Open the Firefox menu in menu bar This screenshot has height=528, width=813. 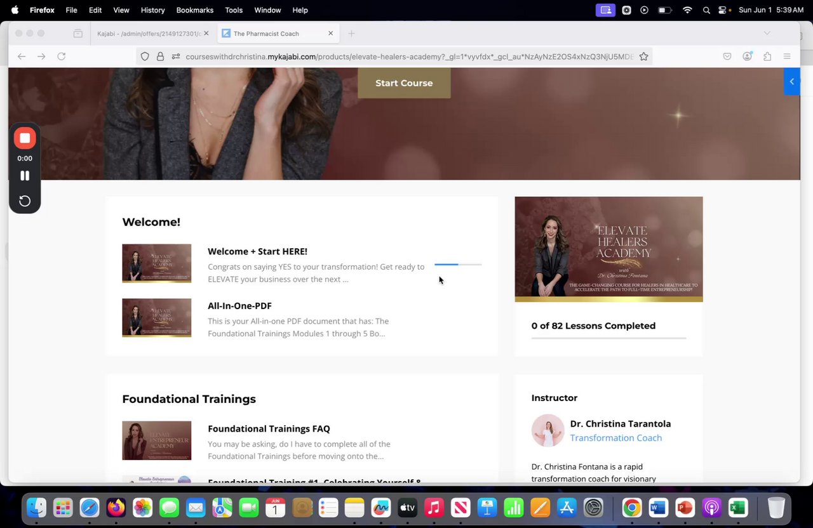click(x=42, y=10)
